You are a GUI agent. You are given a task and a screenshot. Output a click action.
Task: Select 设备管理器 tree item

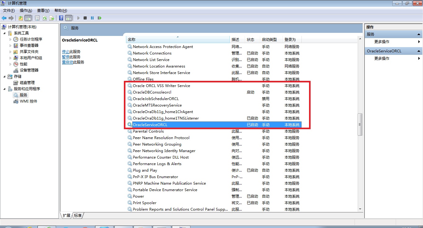(26, 70)
